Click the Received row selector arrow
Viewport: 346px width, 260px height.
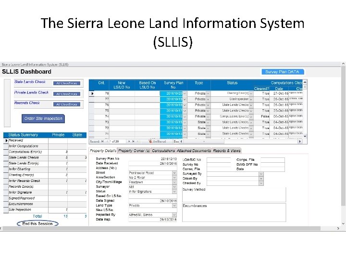click(x=6, y=141)
